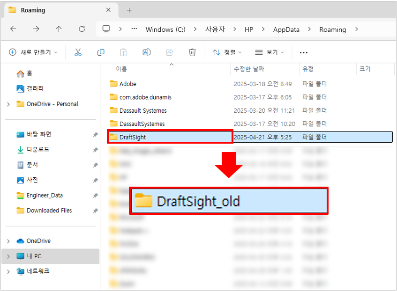The width and height of the screenshot is (397, 291).
Task: Expand chevron after 사용자 in path
Action: coord(235,29)
